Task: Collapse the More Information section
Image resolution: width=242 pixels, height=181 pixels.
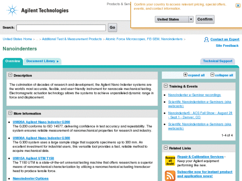Action: [x=10, y=113]
